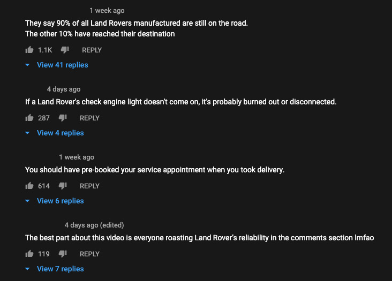Dislike the 90% of Land Rovers comment
The width and height of the screenshot is (392, 281).
65,50
